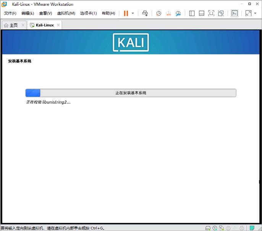This screenshot has width=262, height=231.
Task: Take a snapshot of this virtual machine
Action: click(158, 13)
